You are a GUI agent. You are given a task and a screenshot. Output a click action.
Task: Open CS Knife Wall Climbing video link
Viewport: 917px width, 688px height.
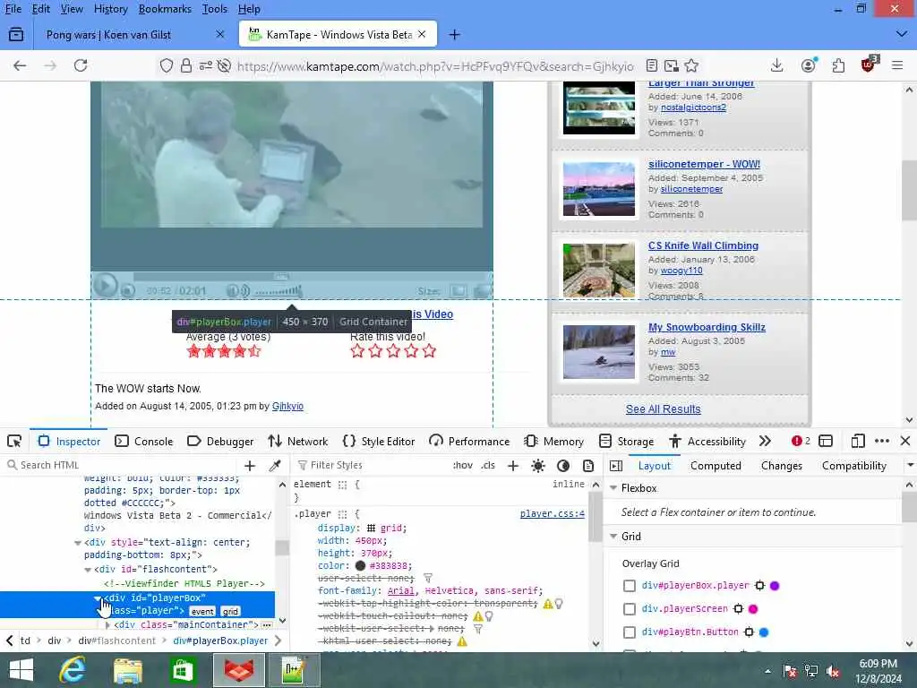coord(703,245)
